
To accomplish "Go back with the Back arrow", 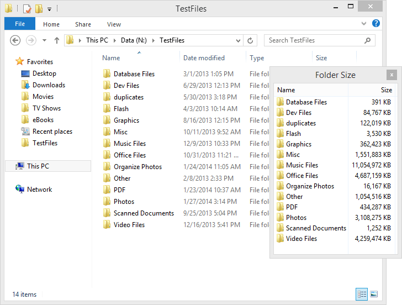I will coord(15,40).
